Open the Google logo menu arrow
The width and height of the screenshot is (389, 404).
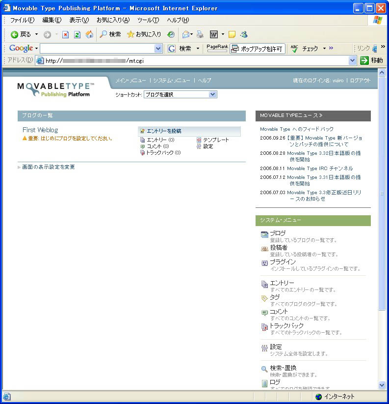(x=36, y=49)
